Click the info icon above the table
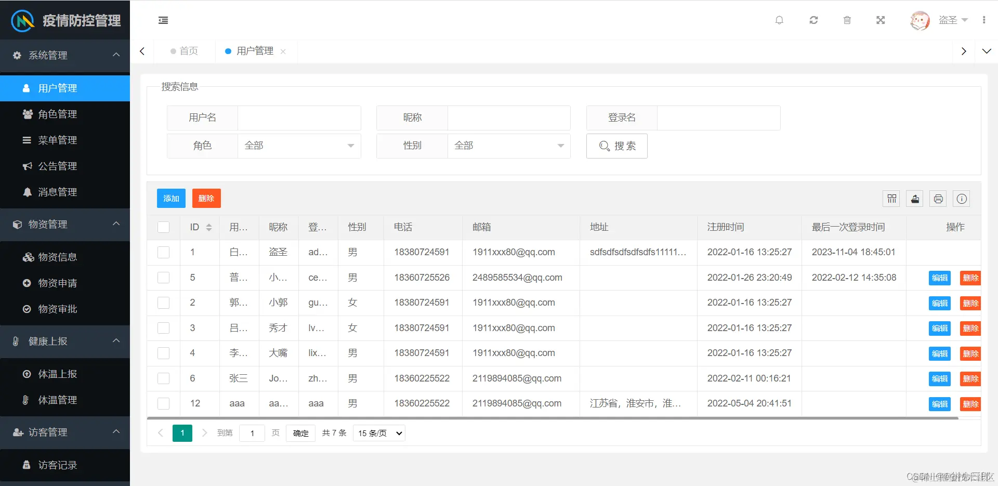Screen dimensions: 998x486 click(x=962, y=199)
